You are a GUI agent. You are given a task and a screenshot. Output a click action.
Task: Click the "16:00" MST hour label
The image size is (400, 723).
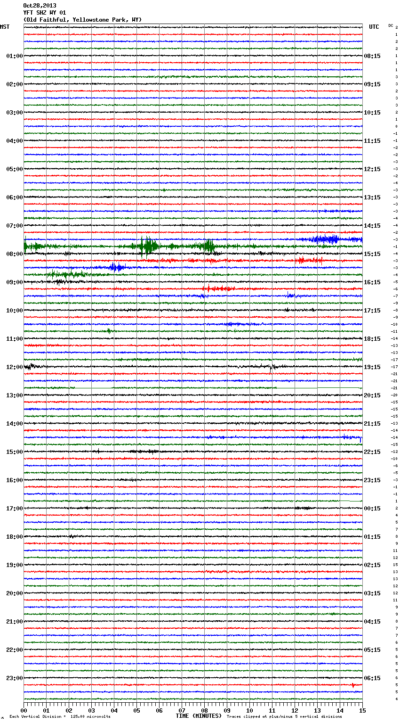[x=15, y=480]
